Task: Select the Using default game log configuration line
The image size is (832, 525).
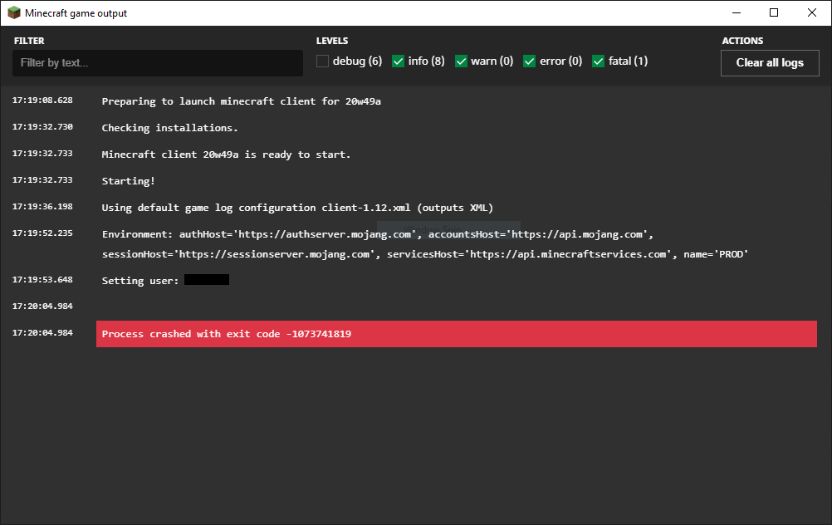Action: click(x=297, y=208)
